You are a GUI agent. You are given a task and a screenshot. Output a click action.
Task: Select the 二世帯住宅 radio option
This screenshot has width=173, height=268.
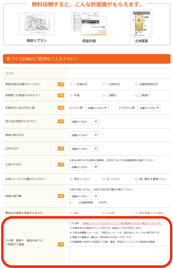point(104,85)
